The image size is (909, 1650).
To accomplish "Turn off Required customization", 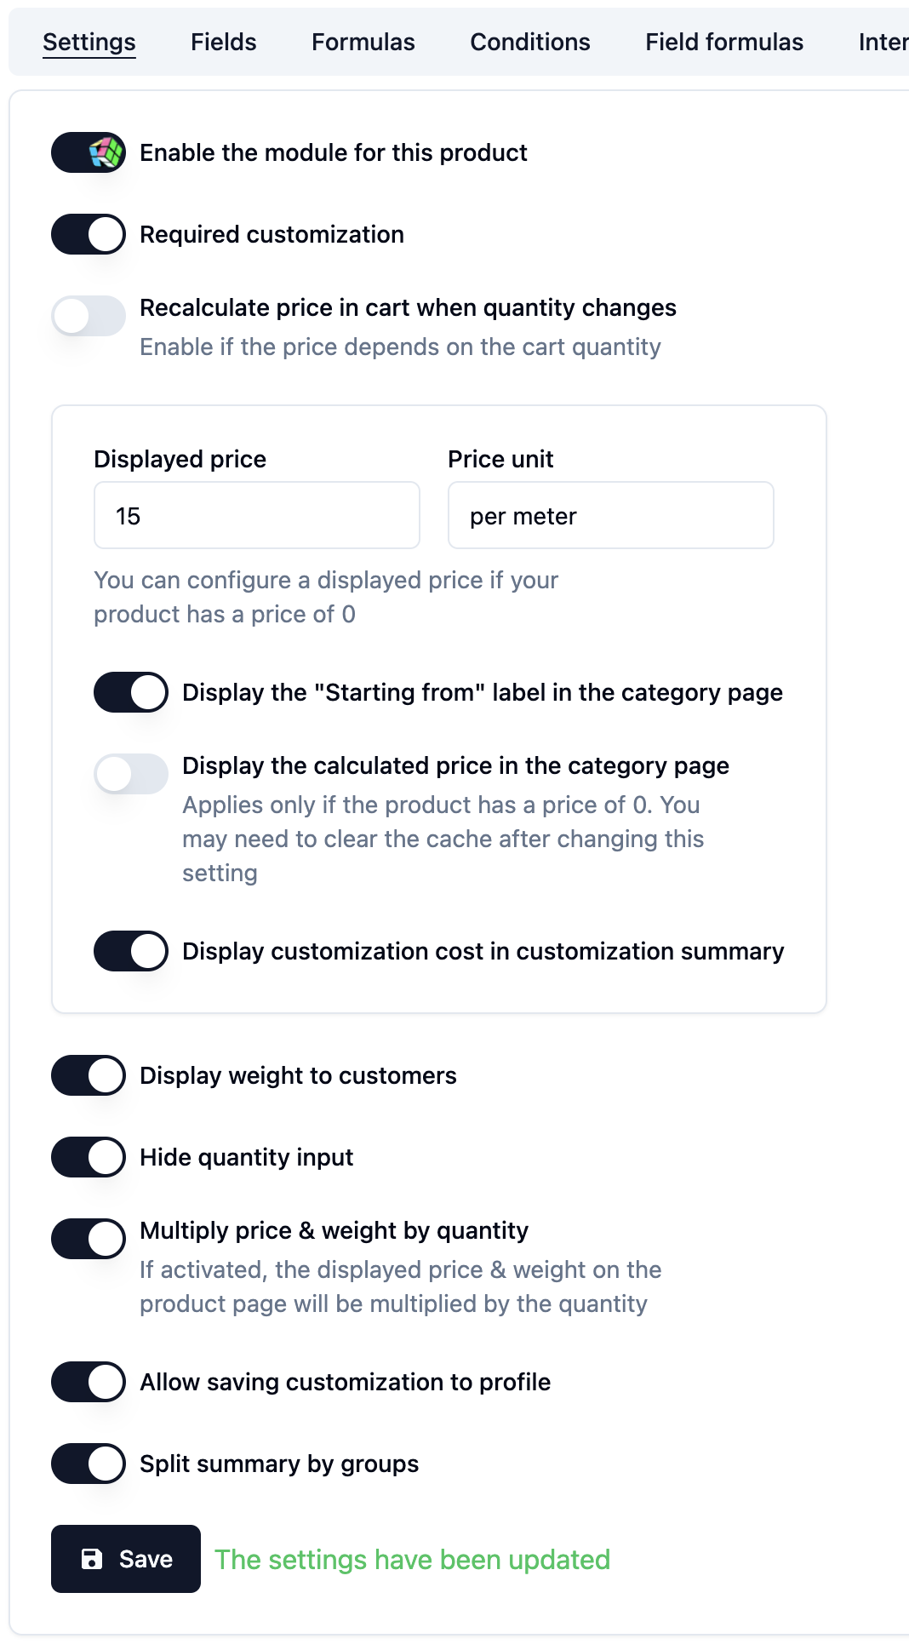I will tap(88, 234).
